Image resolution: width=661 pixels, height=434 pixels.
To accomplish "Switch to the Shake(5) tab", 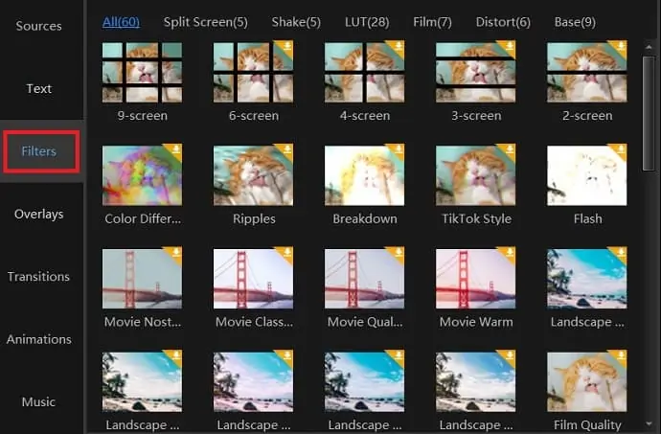I will click(x=296, y=22).
